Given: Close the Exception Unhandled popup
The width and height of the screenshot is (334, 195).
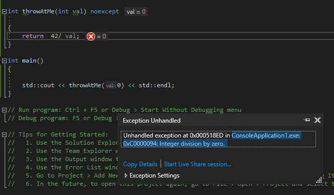Looking at the screenshot, I should 318,120.
